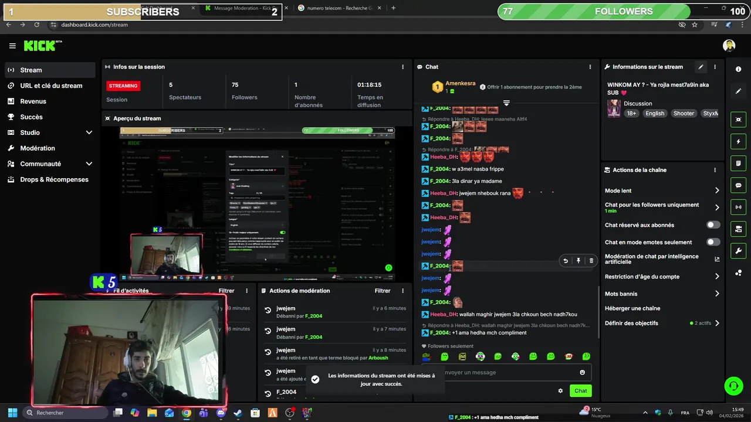Click Héberger une chaîne
751x422 pixels.
pyautogui.click(x=632, y=308)
